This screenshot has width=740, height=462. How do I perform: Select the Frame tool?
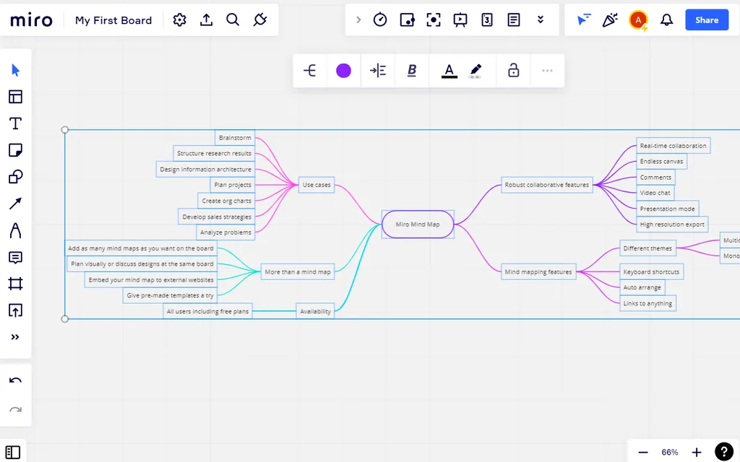(16, 284)
